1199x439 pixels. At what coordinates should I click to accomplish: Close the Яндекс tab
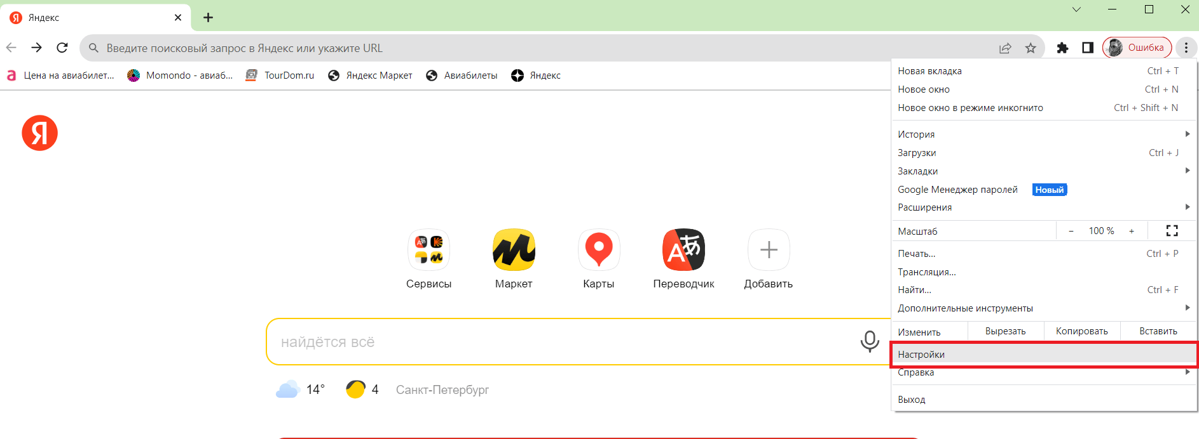[178, 18]
